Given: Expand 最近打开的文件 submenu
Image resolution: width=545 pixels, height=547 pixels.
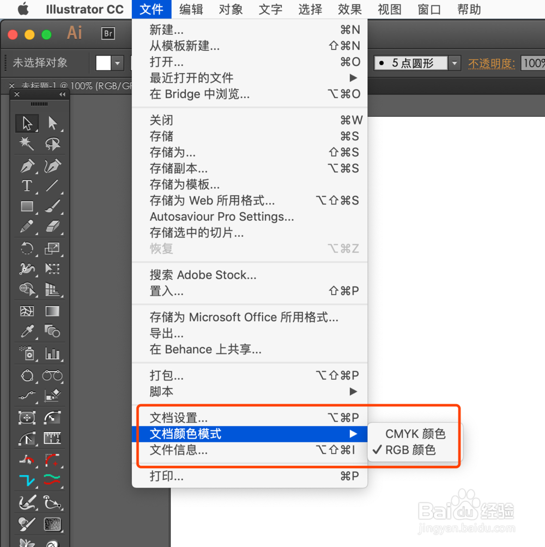Looking at the screenshot, I should [x=250, y=78].
